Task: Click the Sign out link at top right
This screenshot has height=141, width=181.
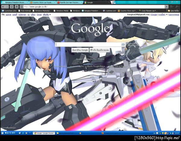Action: (174, 15)
